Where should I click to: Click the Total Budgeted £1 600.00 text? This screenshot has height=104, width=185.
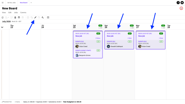72,102
